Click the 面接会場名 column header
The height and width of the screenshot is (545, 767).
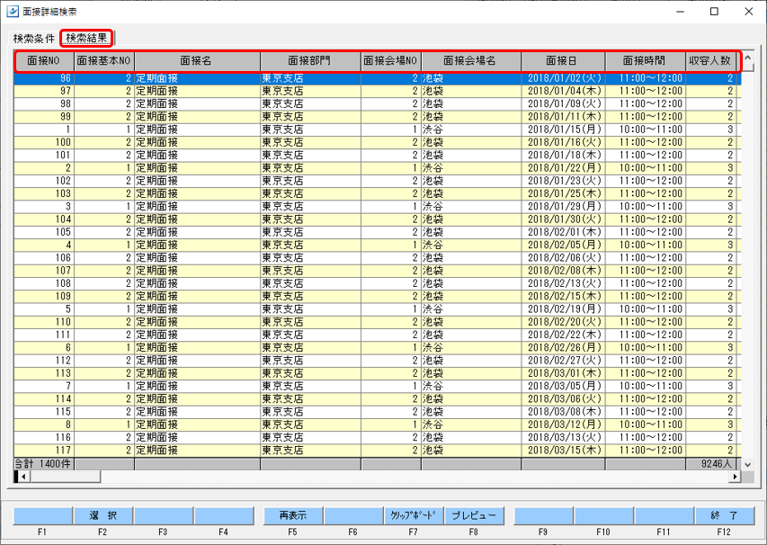click(471, 60)
